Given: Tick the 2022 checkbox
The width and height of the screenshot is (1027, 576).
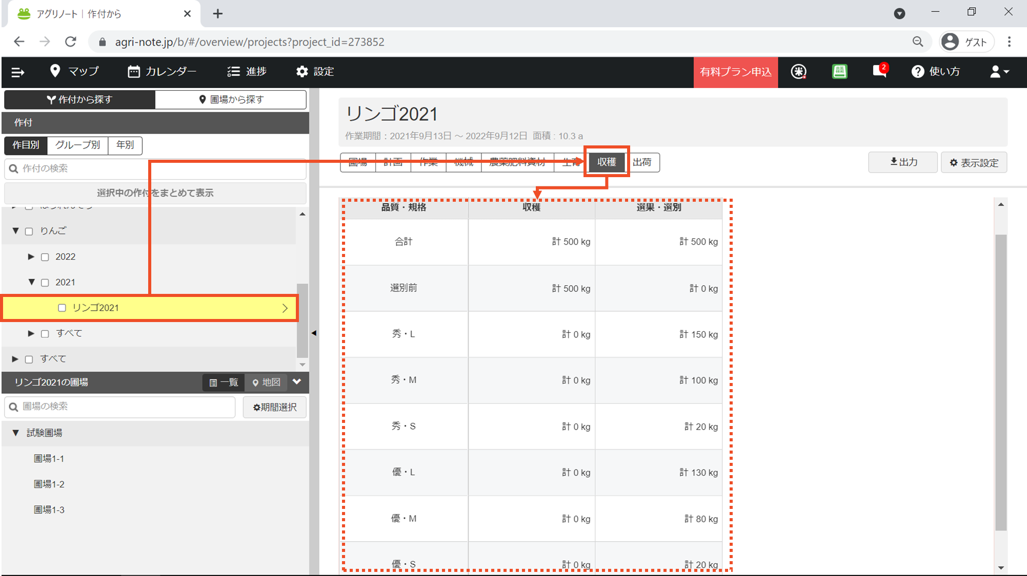Looking at the screenshot, I should click(x=45, y=257).
